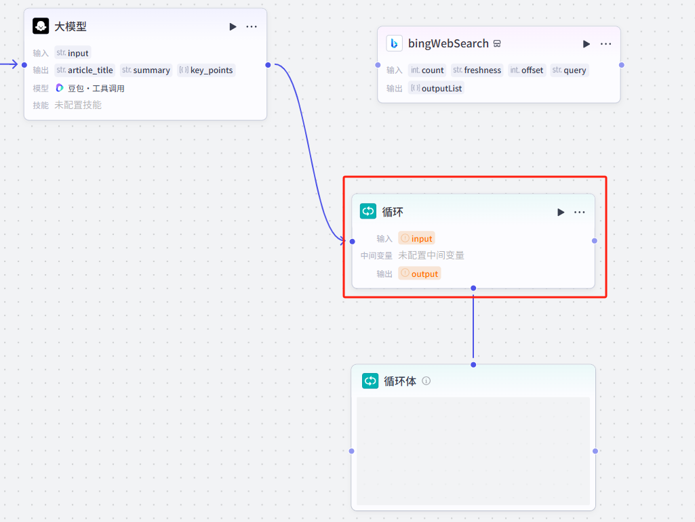The image size is (695, 522).
Task: Click the plugin badge icon beside bingWebSearch
Action: click(x=497, y=44)
